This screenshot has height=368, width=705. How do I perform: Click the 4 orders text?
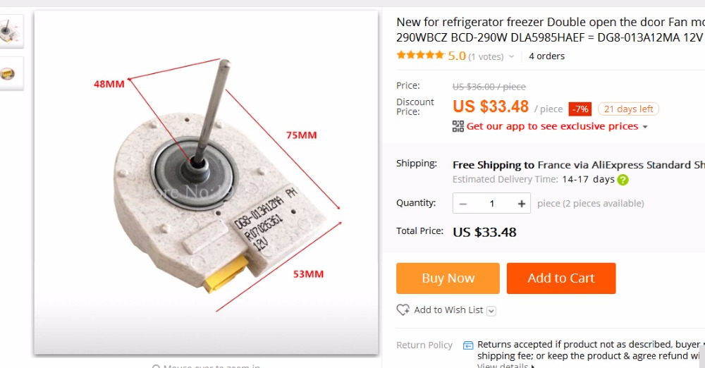(x=546, y=56)
